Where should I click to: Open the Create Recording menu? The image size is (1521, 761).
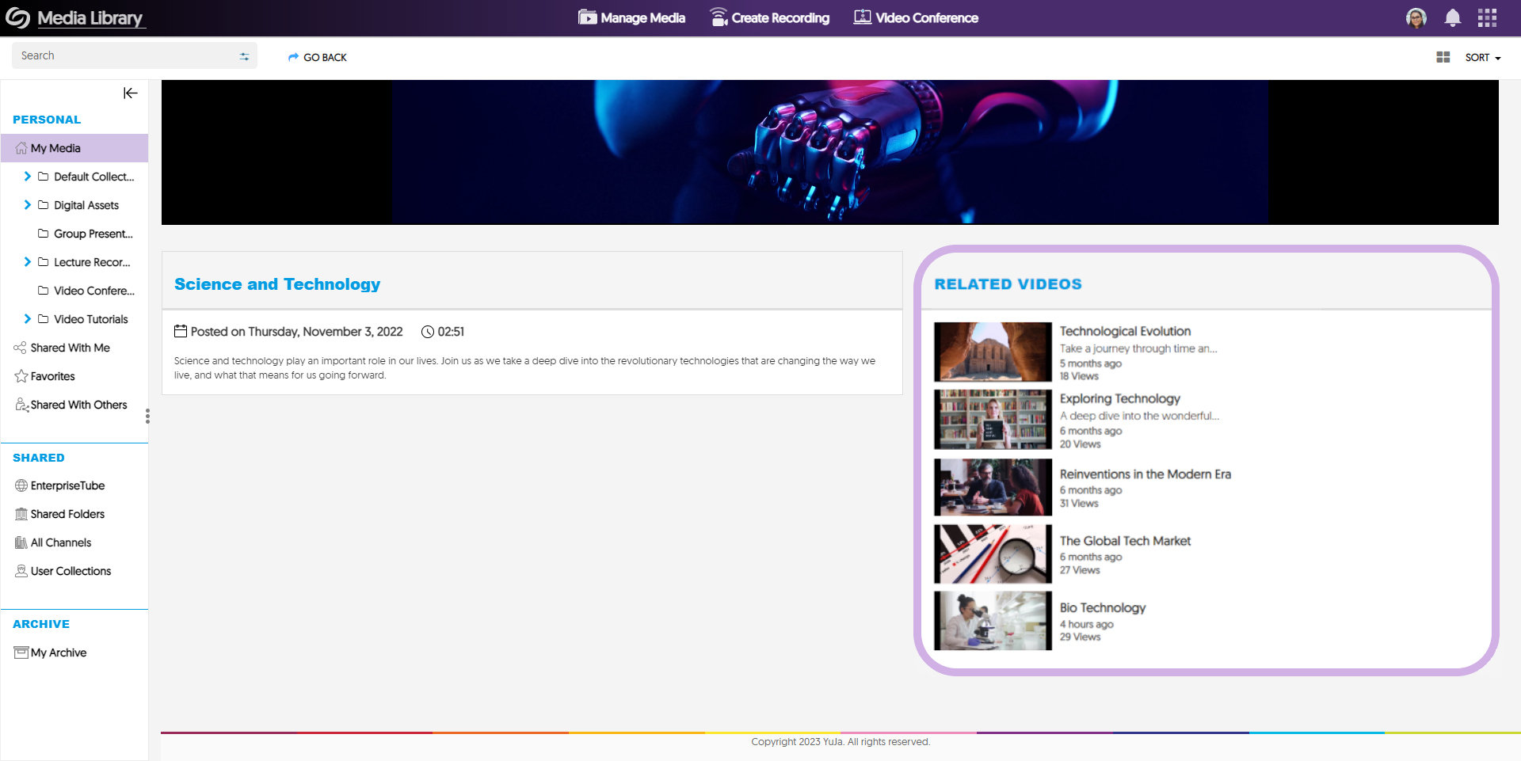(769, 18)
